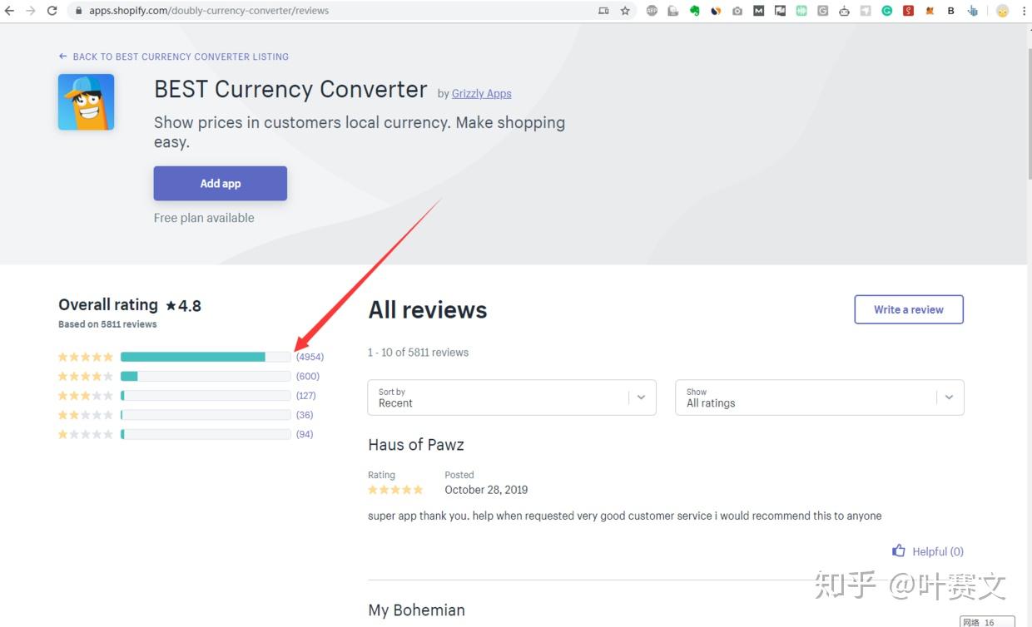
Task: Open the black M extension icon
Action: [758, 11]
